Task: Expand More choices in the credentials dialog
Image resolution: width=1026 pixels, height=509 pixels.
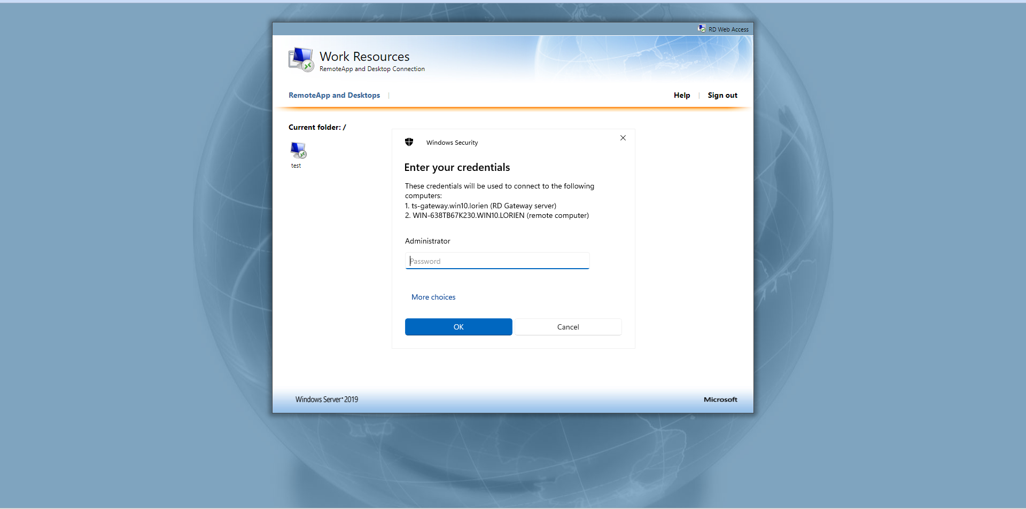Action: 433,297
